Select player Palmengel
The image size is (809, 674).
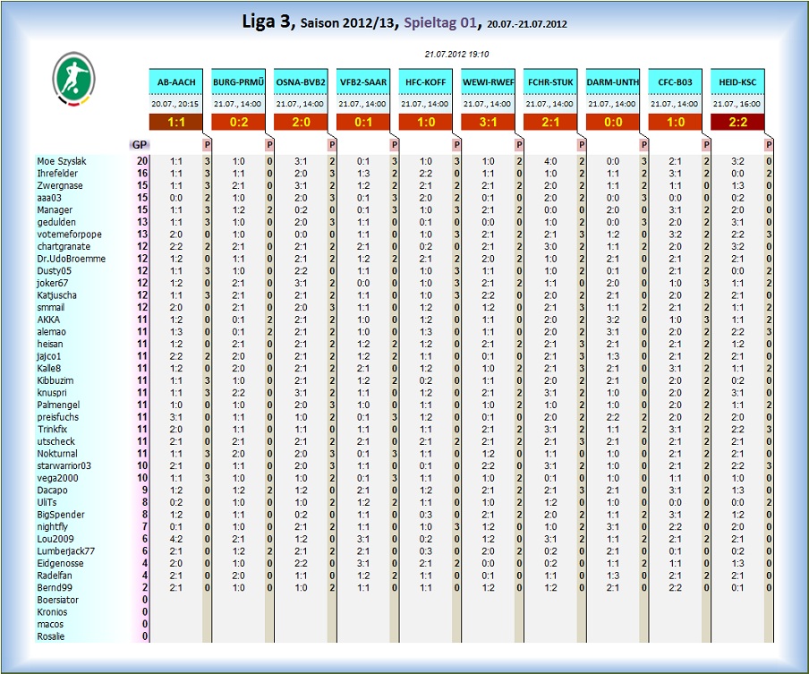(58, 405)
